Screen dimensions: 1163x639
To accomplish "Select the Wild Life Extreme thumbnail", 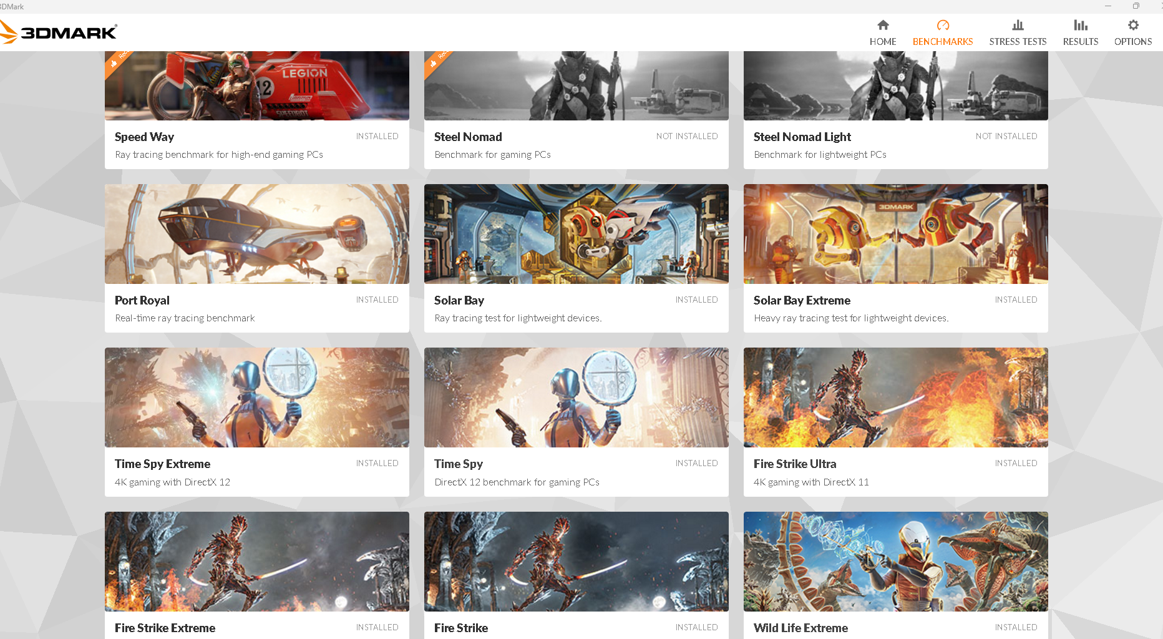I will tap(896, 562).
